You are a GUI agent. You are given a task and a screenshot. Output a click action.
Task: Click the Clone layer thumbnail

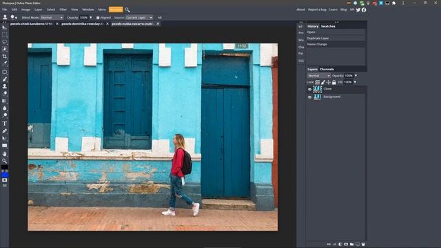317,89
